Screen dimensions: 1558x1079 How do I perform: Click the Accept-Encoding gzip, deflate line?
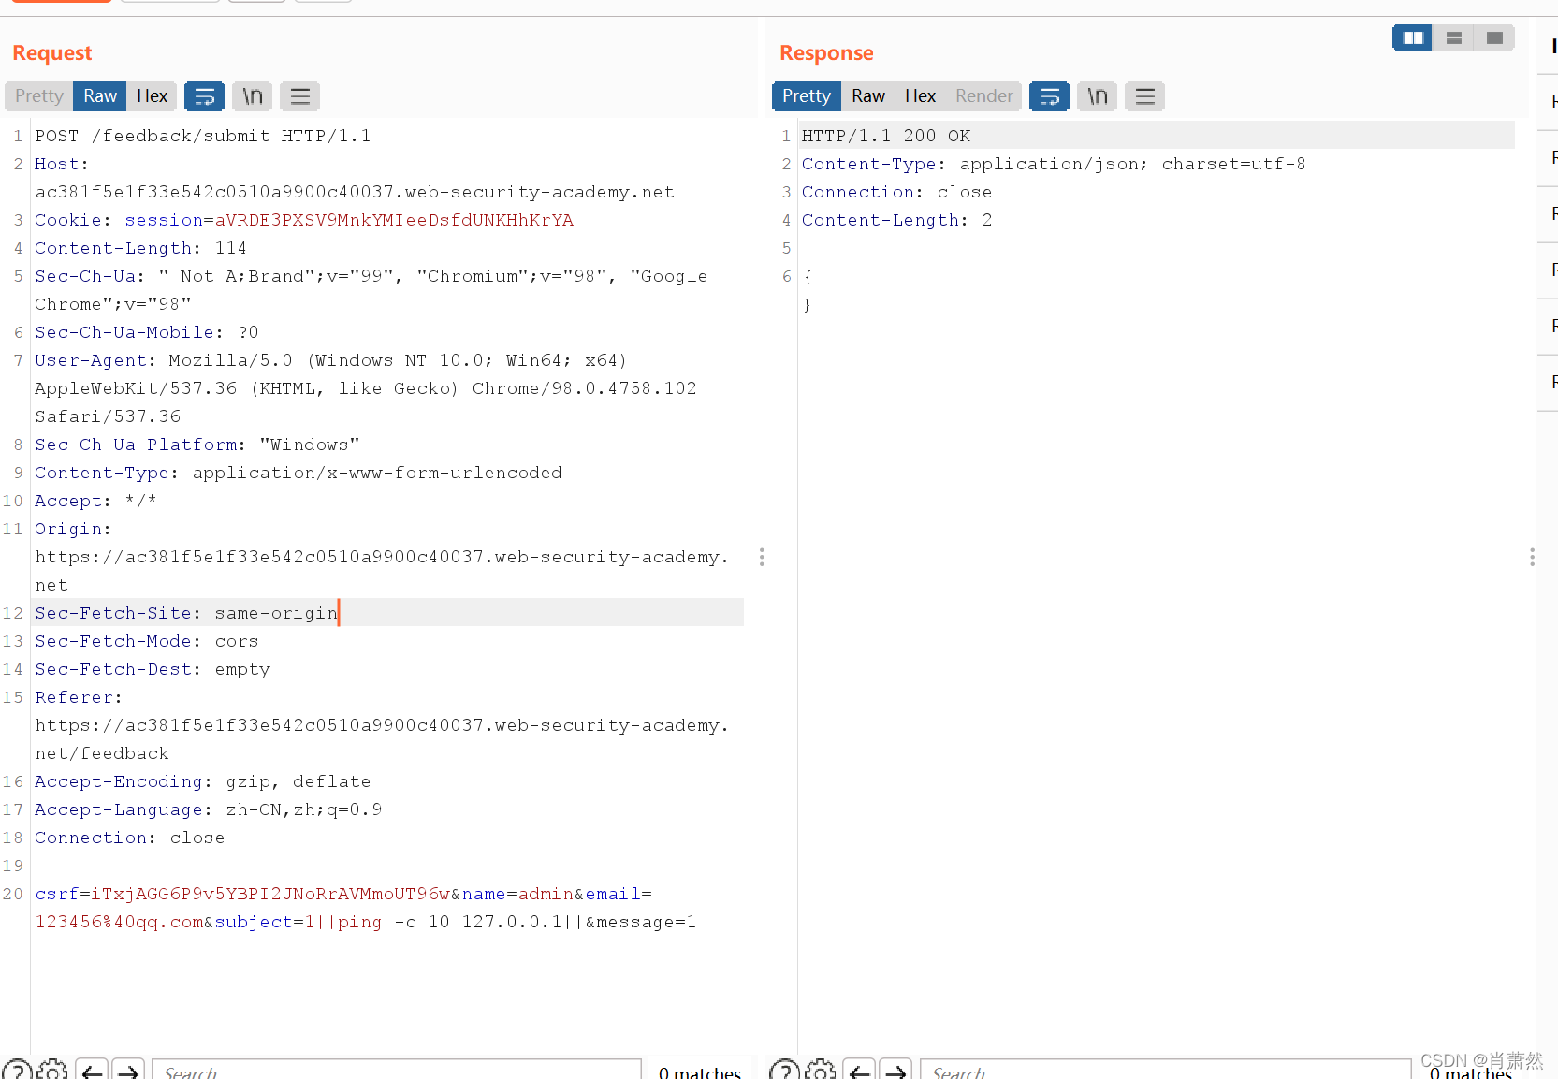(203, 781)
